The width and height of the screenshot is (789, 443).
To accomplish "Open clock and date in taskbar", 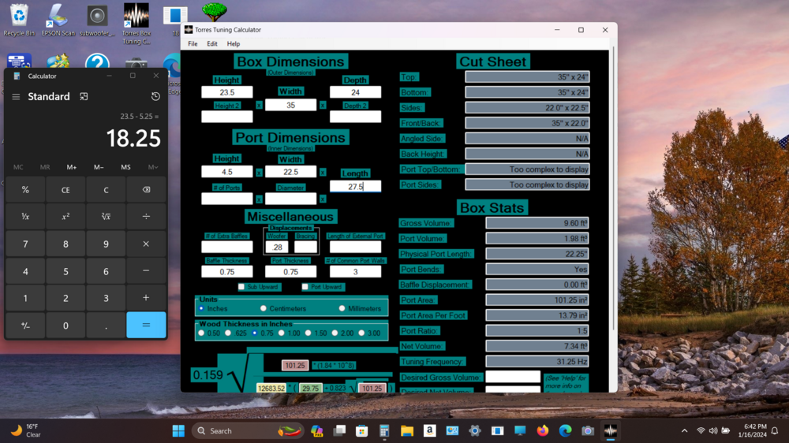I will click(752, 431).
